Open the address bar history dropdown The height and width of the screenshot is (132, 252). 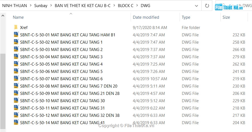pos(196,6)
